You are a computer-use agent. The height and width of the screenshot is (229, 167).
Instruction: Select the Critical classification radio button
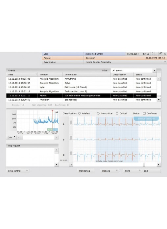(117, 113)
